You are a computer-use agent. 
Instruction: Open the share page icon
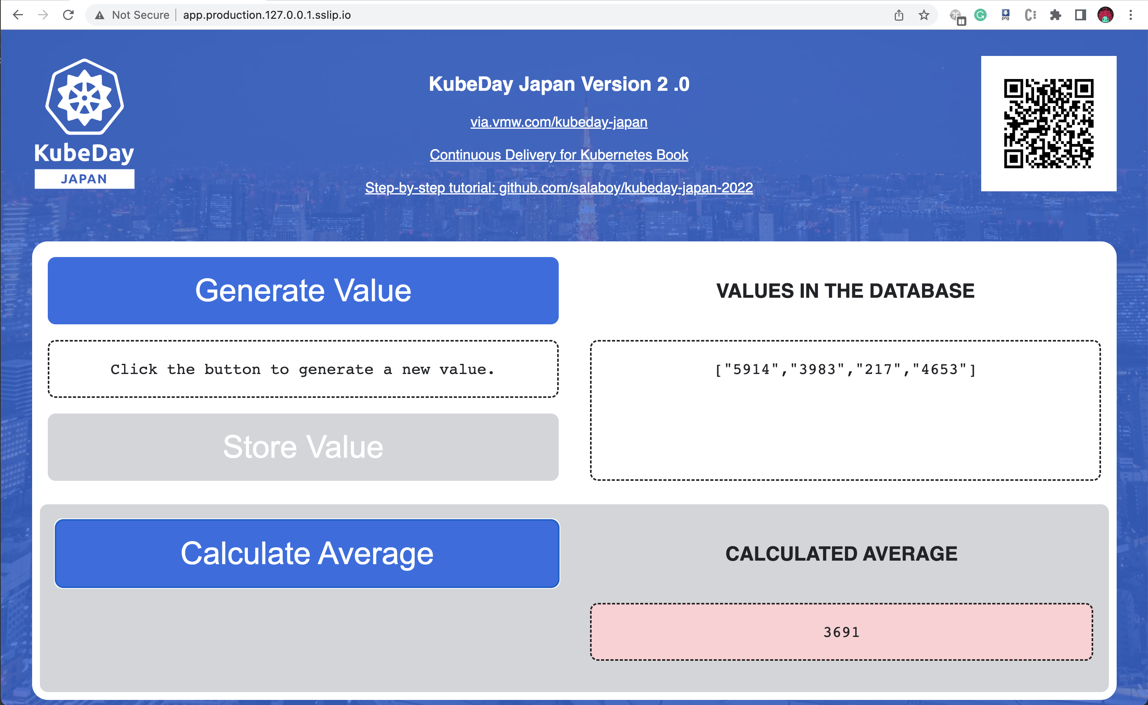[899, 15]
